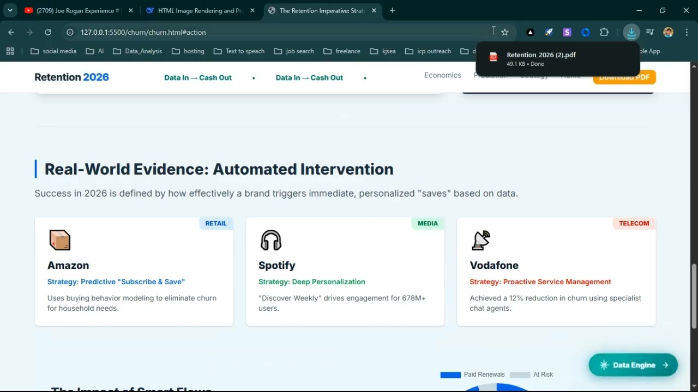The height and width of the screenshot is (392, 698).
Task: Switch to HTML Image Rendering tab
Action: pos(200,10)
